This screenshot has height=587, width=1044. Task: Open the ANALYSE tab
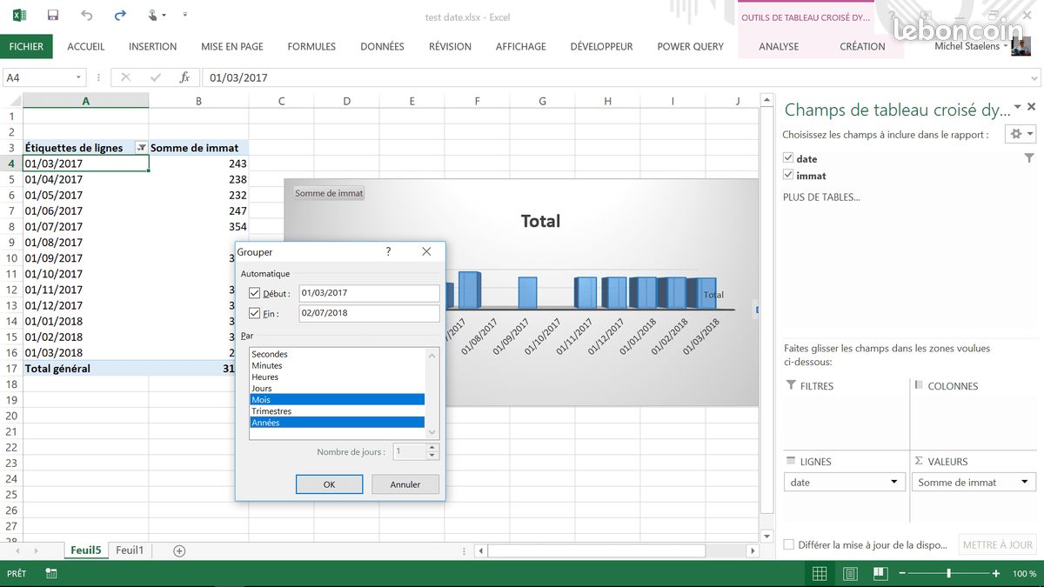(779, 46)
